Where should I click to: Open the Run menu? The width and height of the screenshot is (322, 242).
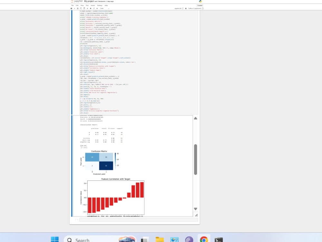pyautogui.click(x=87, y=5)
